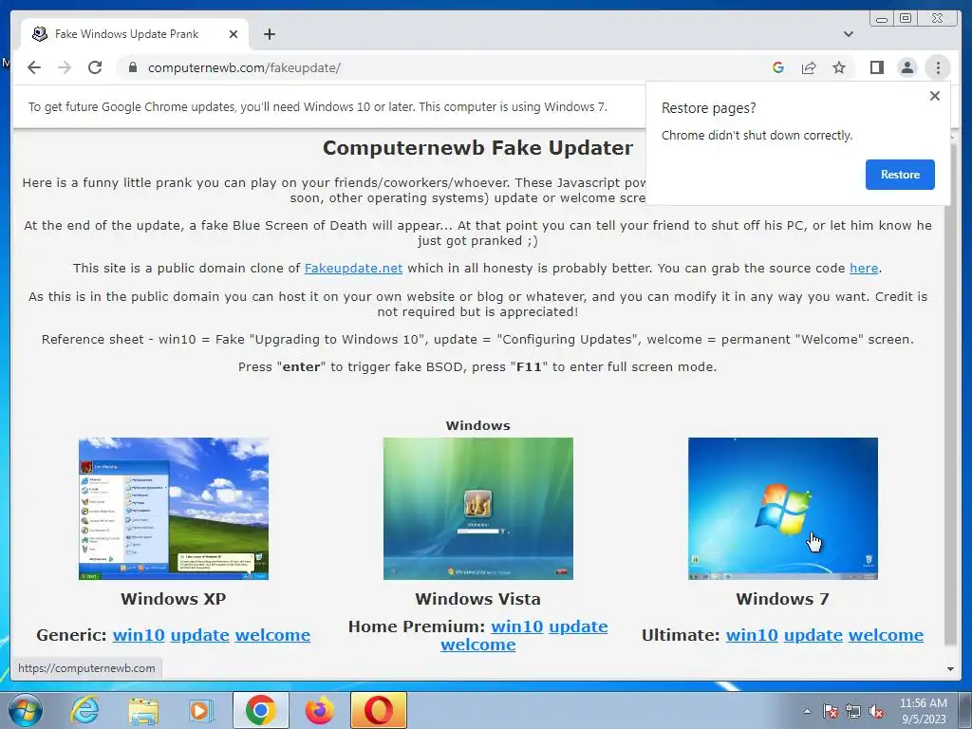Reload the current page
972x729 pixels.
pyautogui.click(x=95, y=67)
